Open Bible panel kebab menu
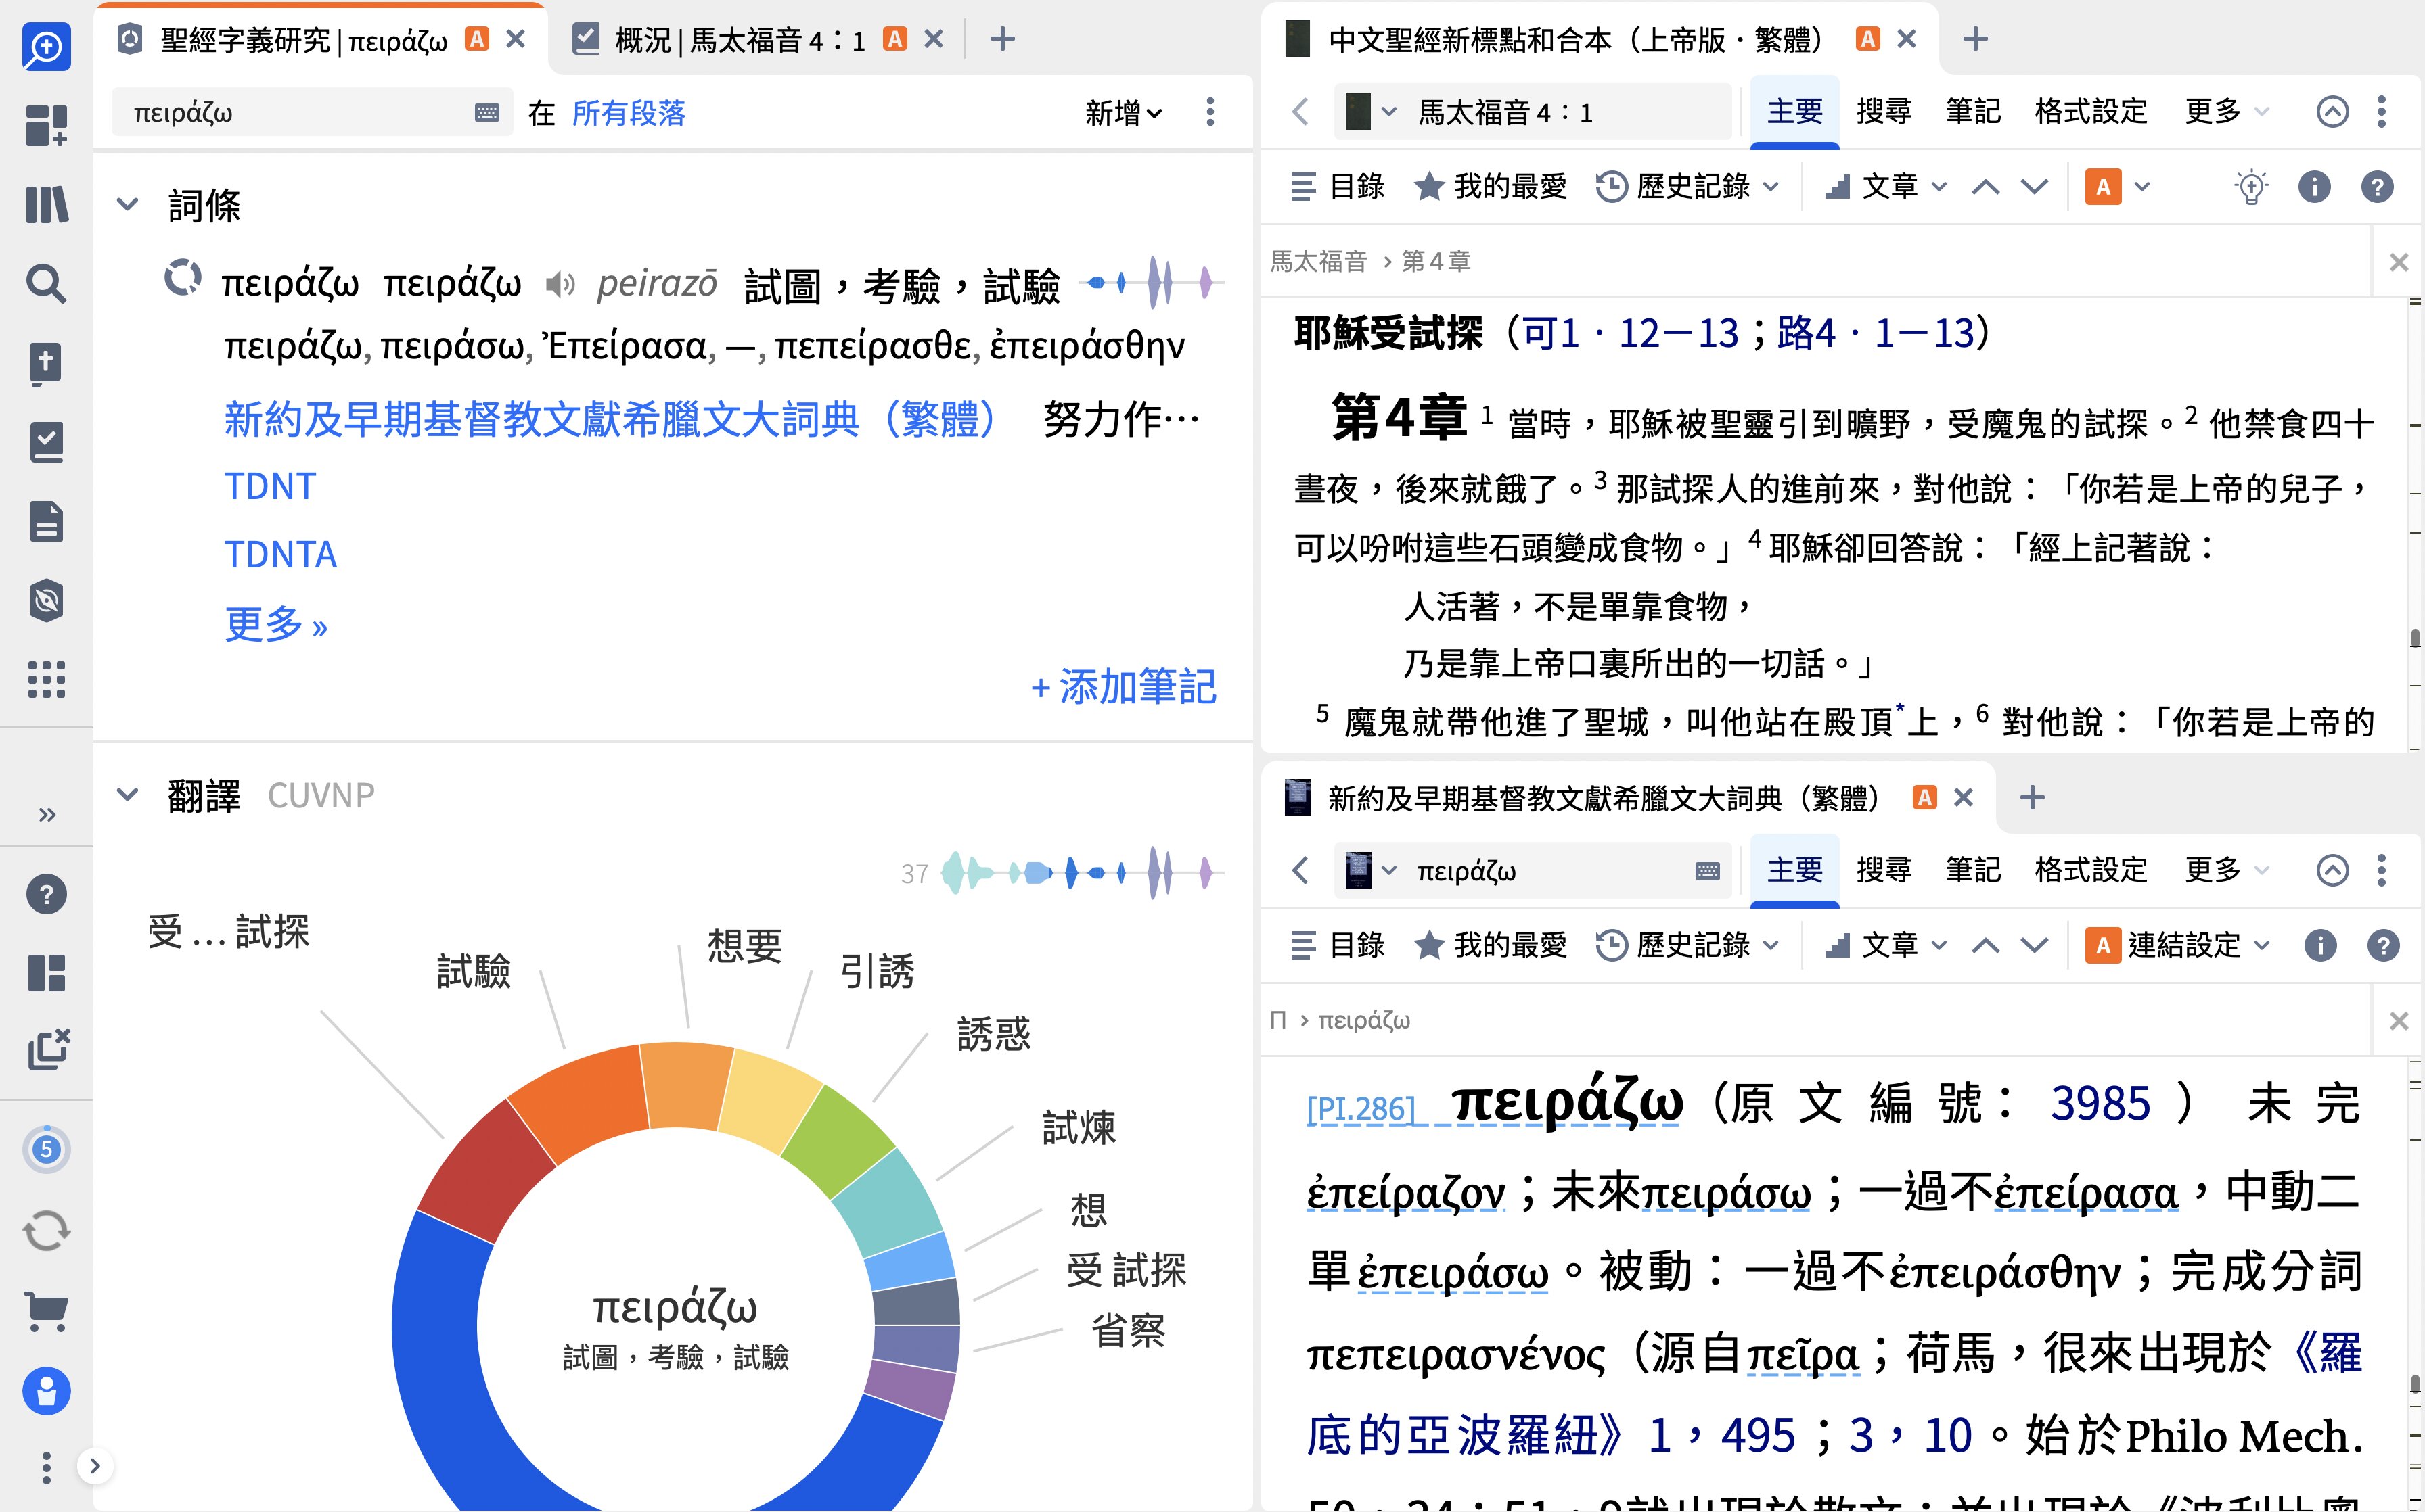2425x1512 pixels. click(2382, 112)
